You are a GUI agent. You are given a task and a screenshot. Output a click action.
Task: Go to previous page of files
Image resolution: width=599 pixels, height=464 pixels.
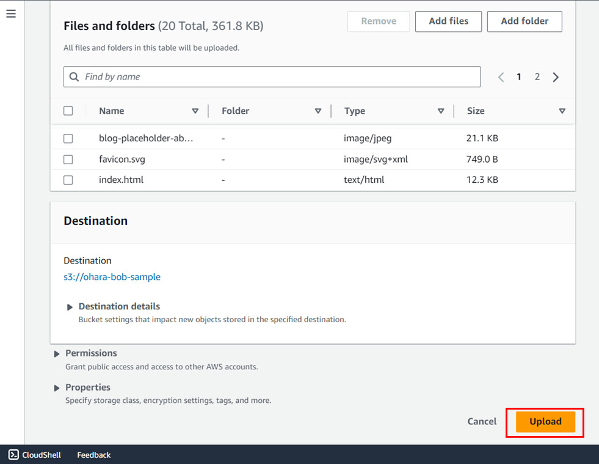501,77
